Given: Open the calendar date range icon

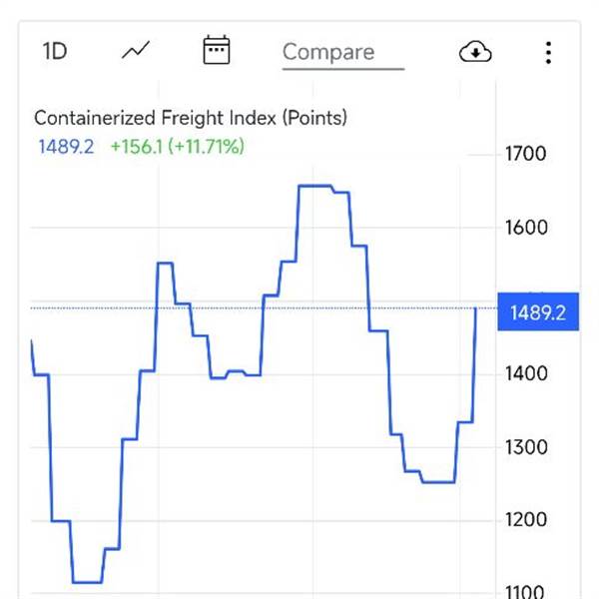Looking at the screenshot, I should pyautogui.click(x=216, y=51).
